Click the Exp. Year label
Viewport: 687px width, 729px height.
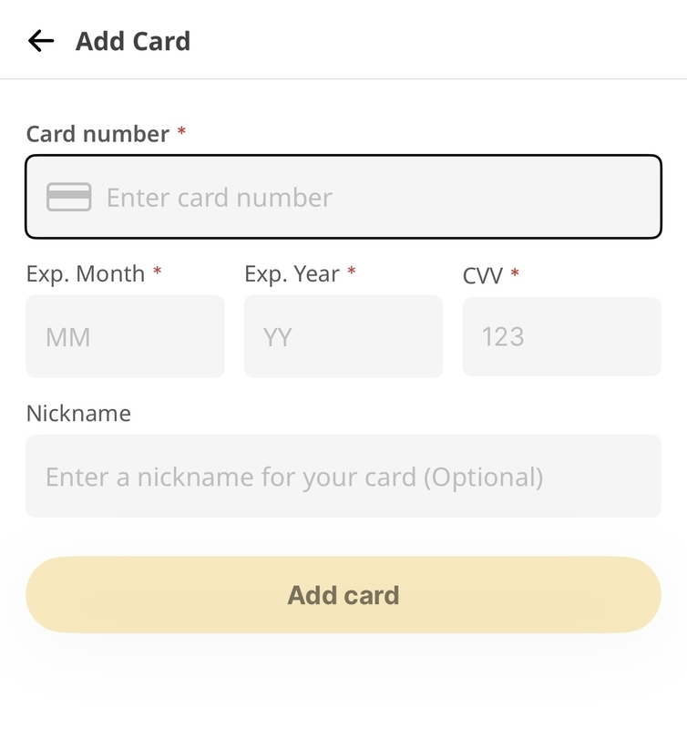(292, 274)
